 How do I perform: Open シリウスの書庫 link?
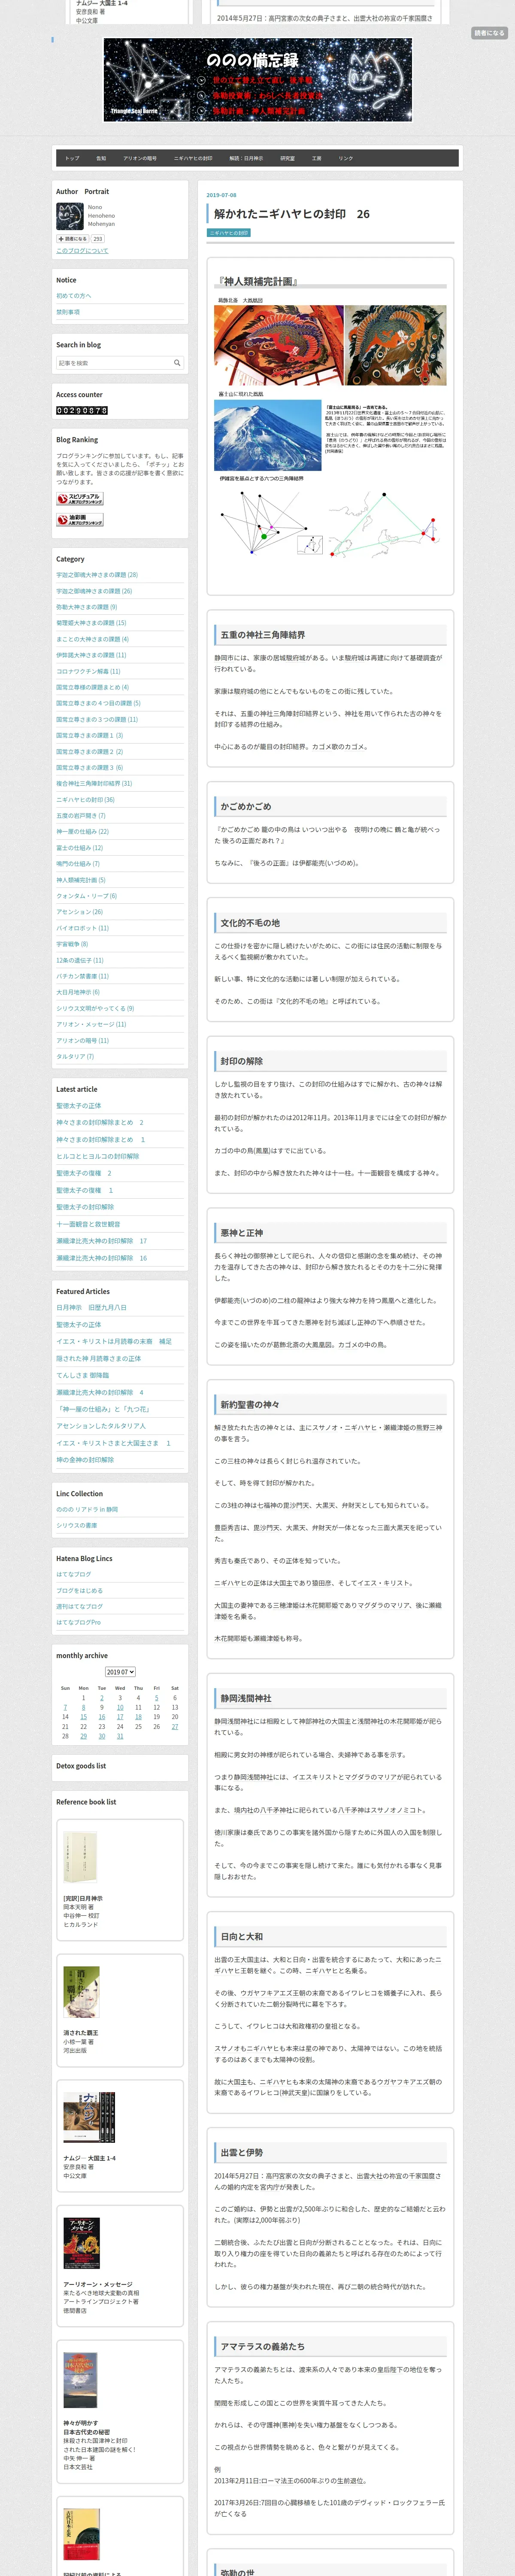pyautogui.click(x=76, y=1525)
